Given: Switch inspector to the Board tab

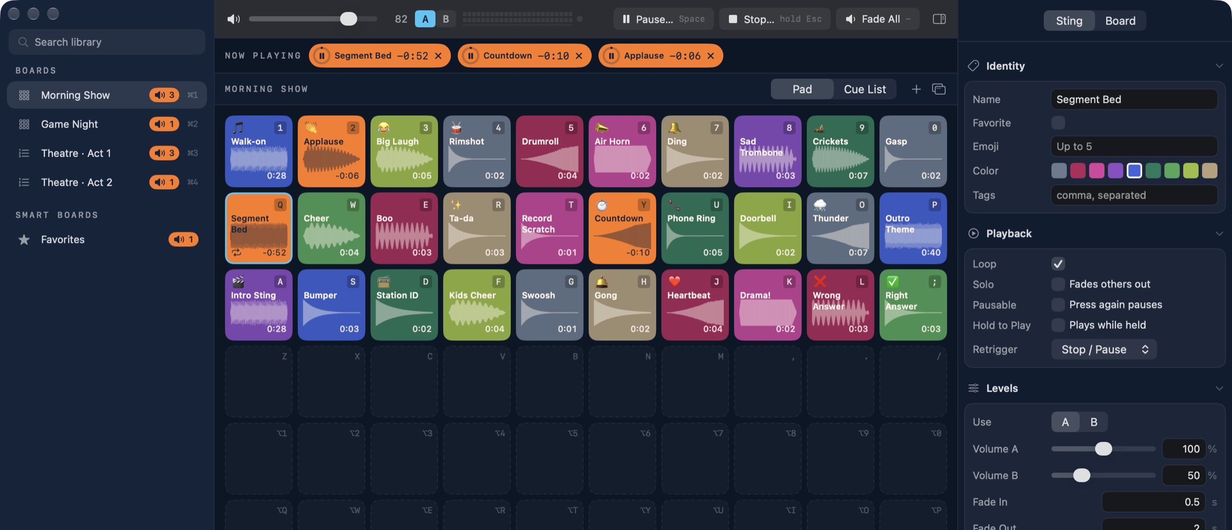Looking at the screenshot, I should [1120, 21].
